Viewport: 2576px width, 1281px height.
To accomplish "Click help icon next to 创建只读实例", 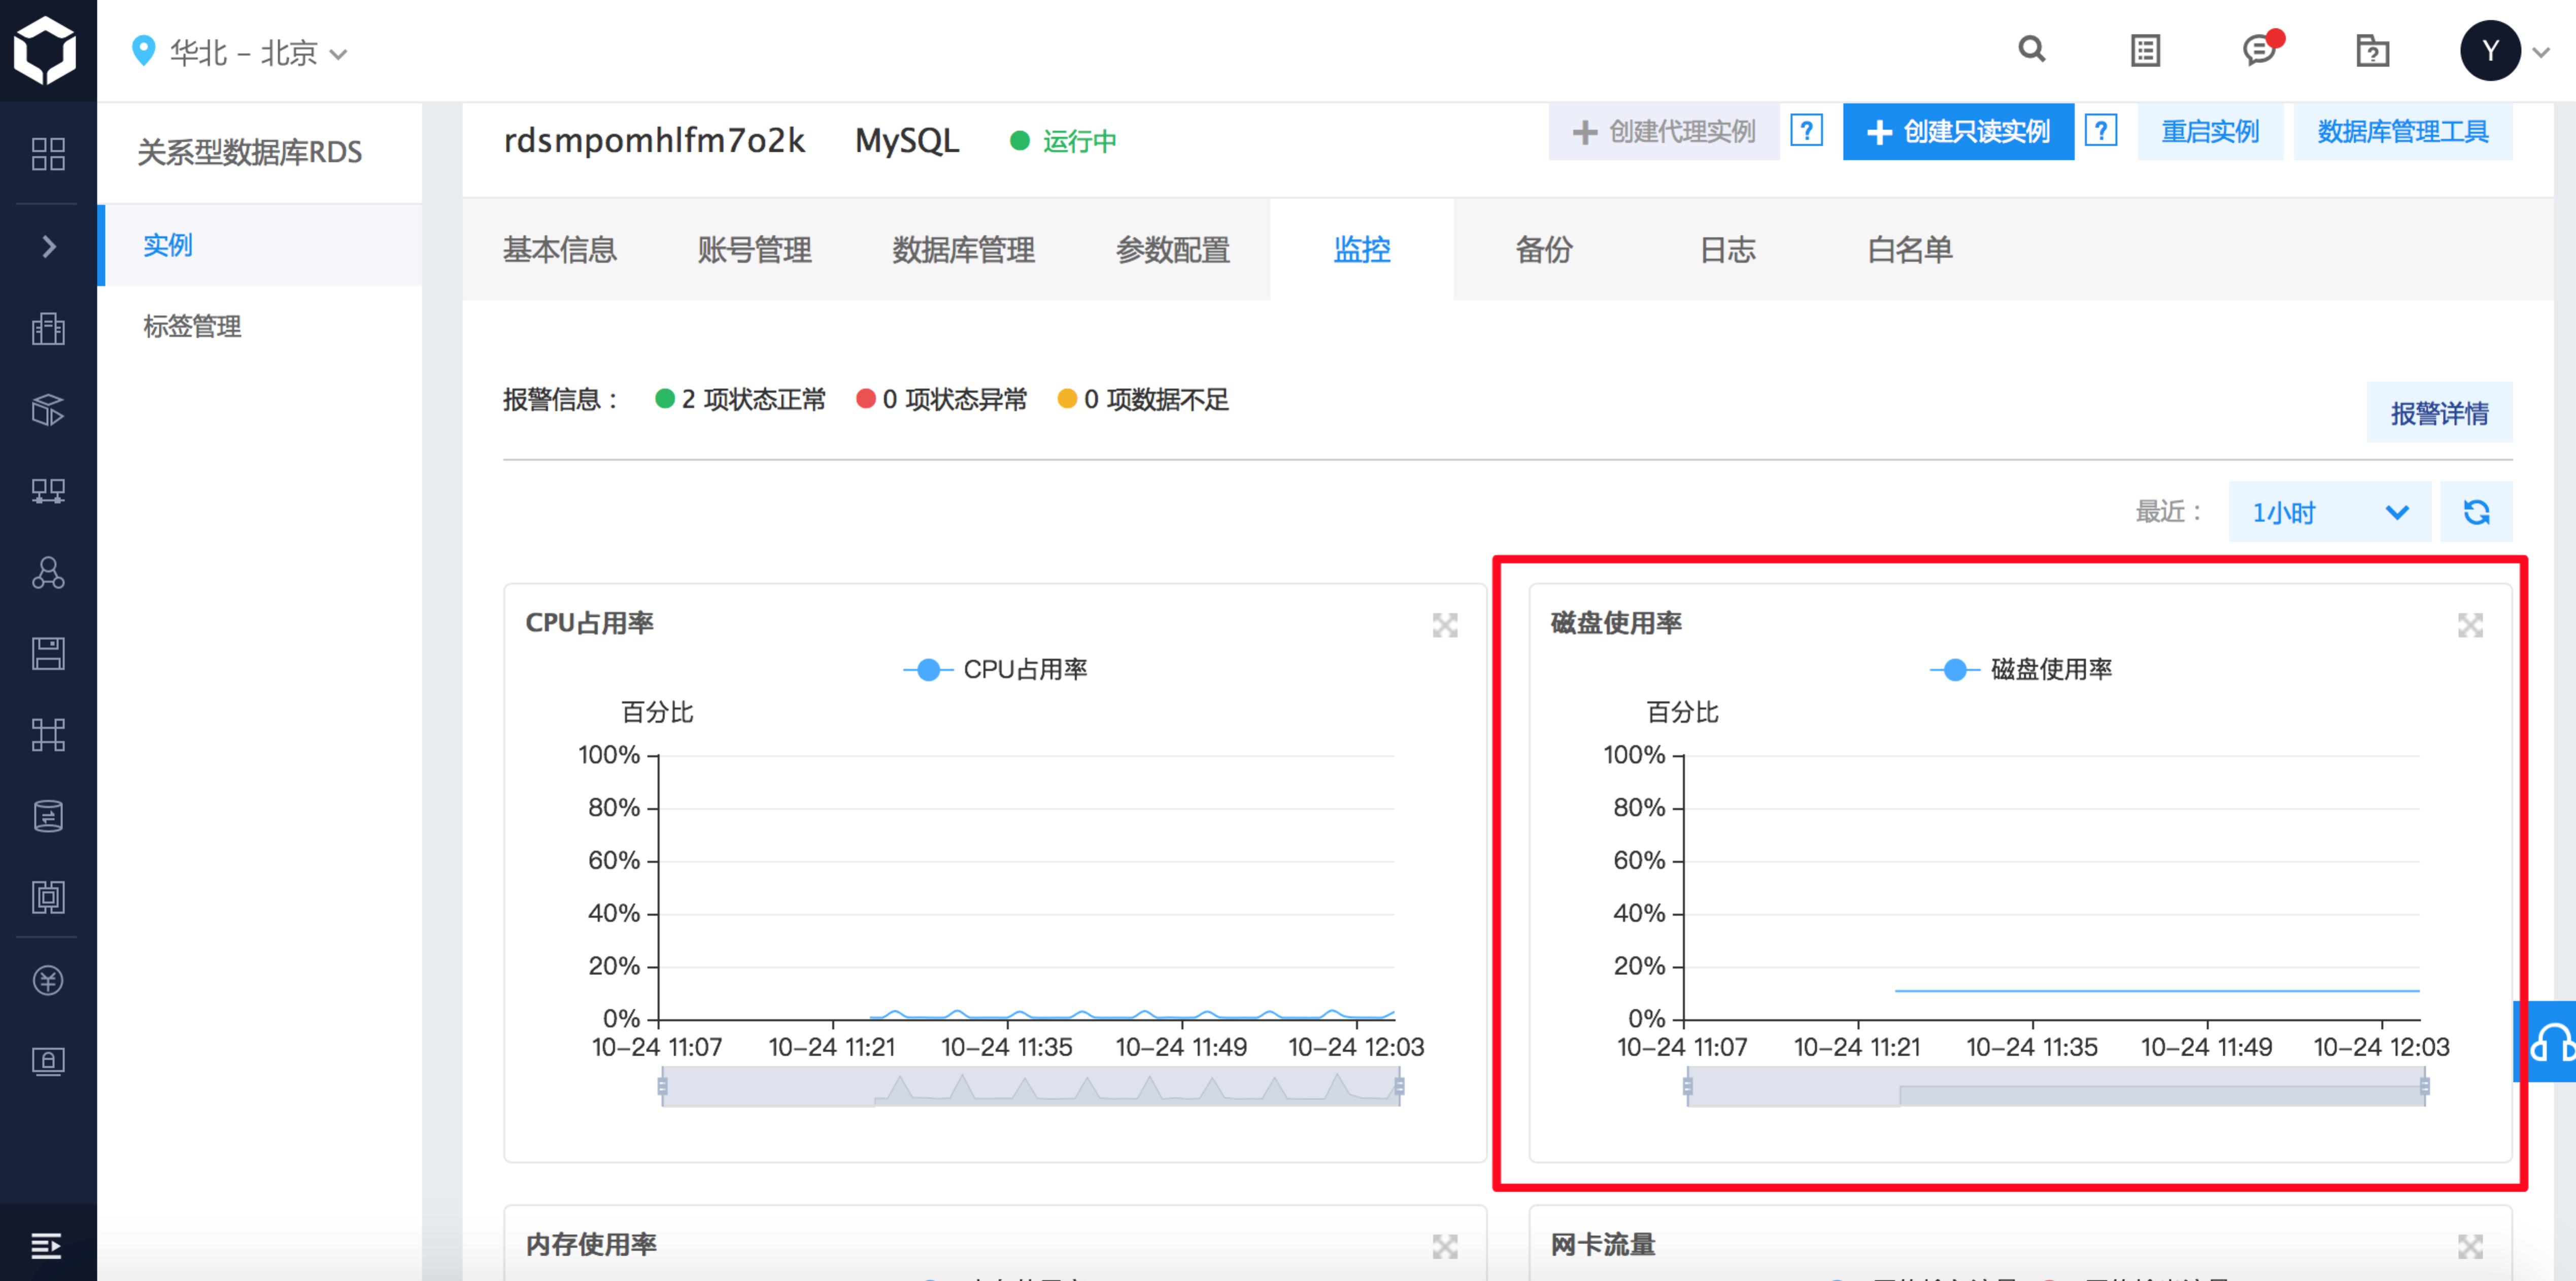I will tap(2101, 130).
